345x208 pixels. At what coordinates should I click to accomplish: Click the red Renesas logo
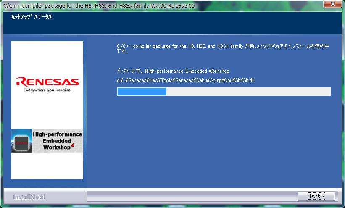click(x=47, y=81)
